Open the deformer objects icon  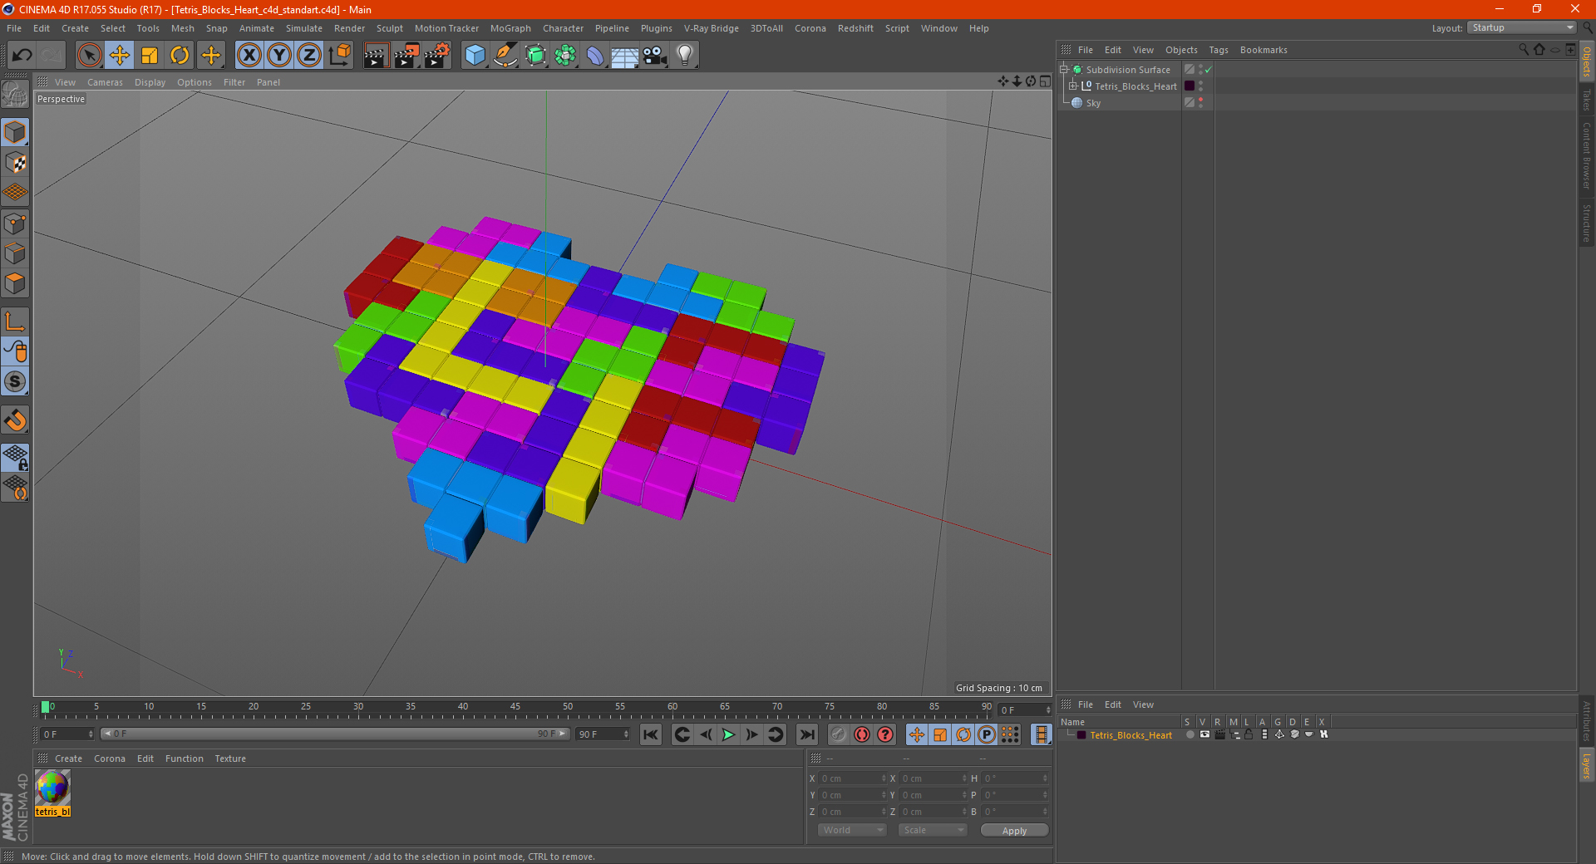595,56
